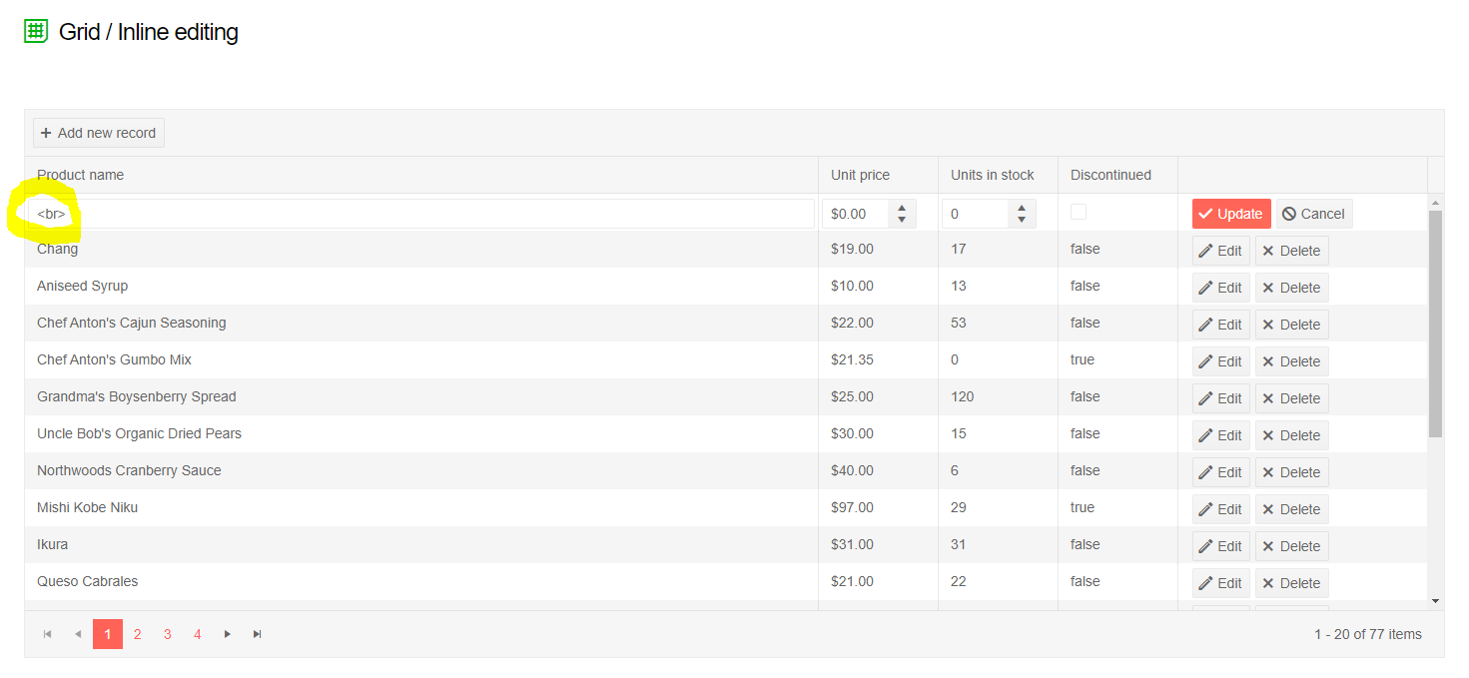Image resolution: width=1469 pixels, height=678 pixels.
Task: Go to the first page using the pager icon
Action: tap(47, 634)
